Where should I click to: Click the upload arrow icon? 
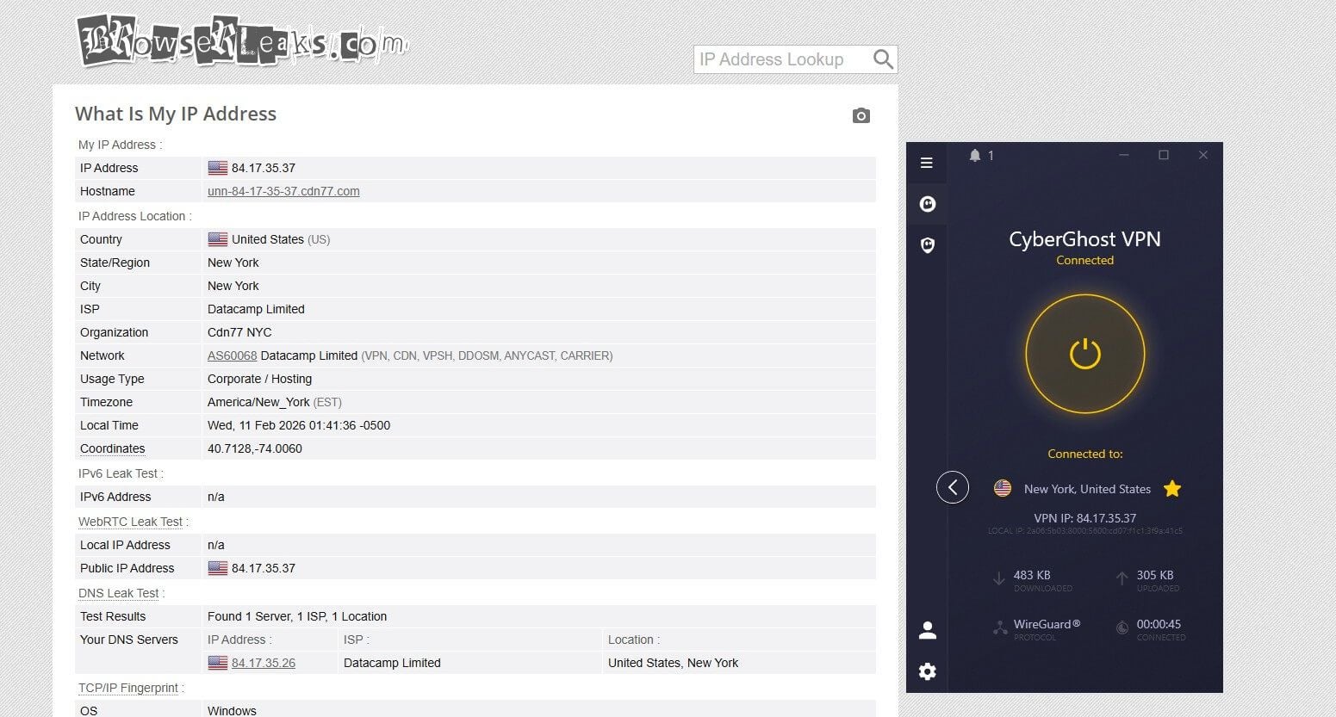(x=1122, y=579)
